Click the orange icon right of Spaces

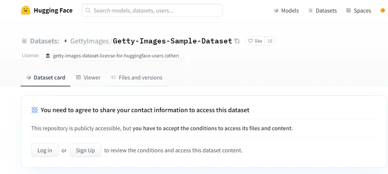(x=382, y=11)
